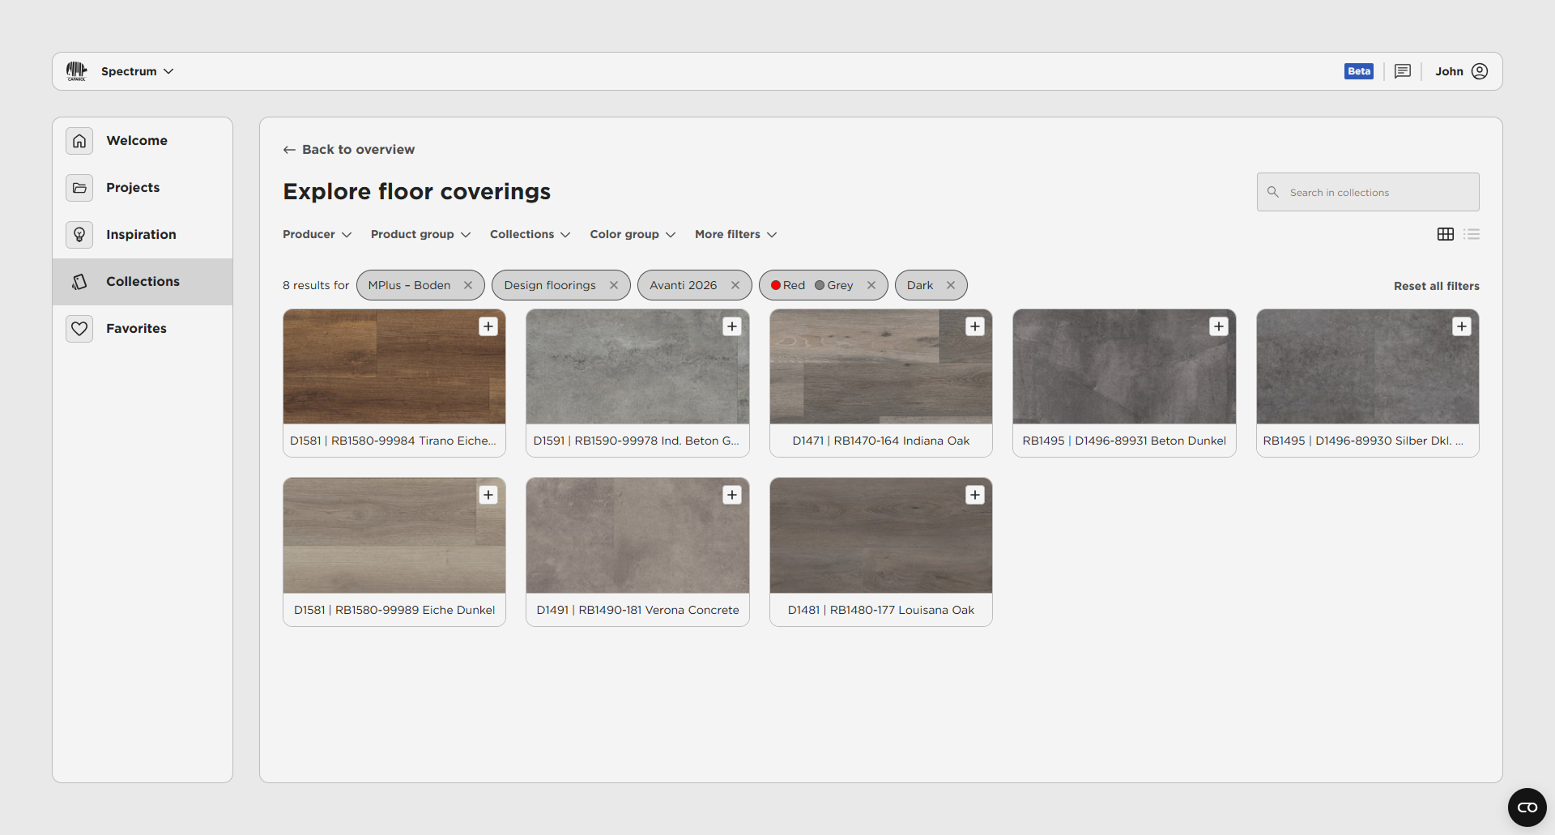Remove the MPlus - Boden filter chip

[468, 285]
